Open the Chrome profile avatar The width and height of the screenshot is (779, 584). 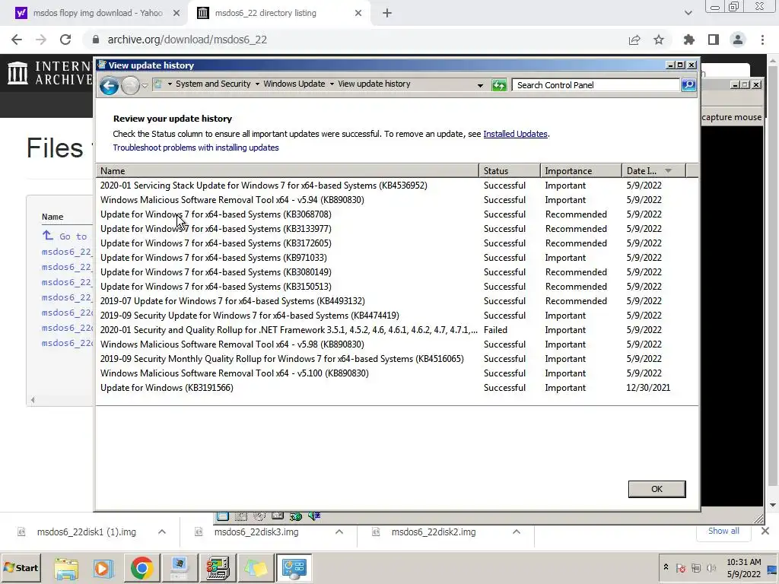pos(738,40)
